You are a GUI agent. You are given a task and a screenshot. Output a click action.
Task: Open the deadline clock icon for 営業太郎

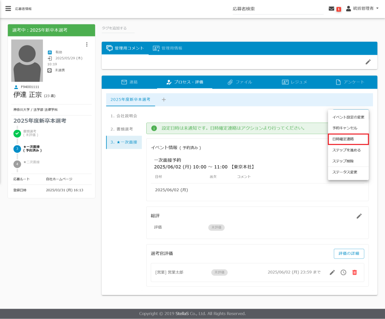click(343, 272)
